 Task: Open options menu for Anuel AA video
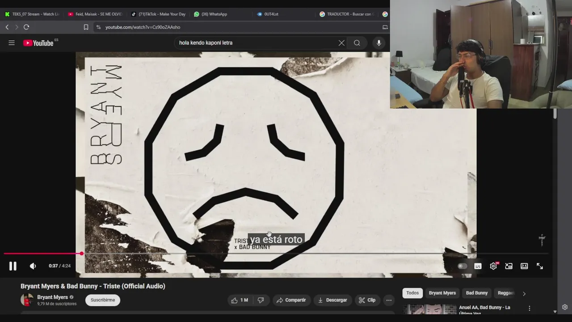point(530,308)
